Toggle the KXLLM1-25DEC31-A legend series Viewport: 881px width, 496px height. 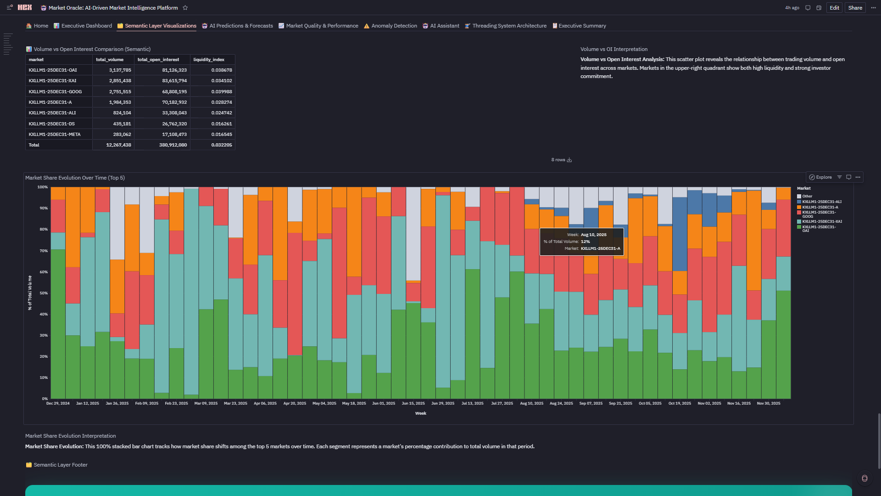820,207
